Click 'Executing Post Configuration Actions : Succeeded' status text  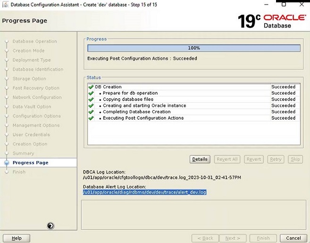142,58
